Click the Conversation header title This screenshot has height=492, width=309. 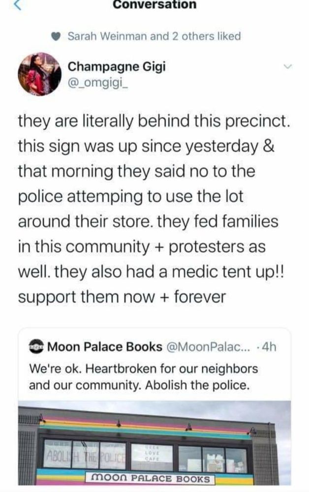[x=154, y=5]
